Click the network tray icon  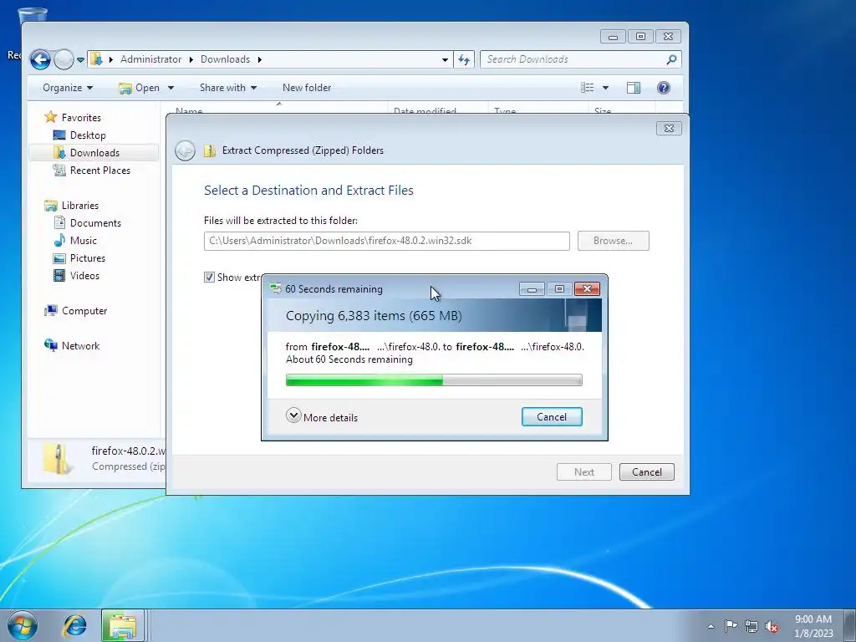(x=752, y=626)
